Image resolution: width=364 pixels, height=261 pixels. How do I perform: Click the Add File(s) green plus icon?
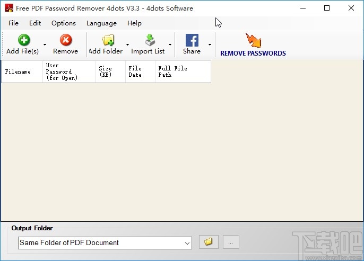(x=24, y=40)
